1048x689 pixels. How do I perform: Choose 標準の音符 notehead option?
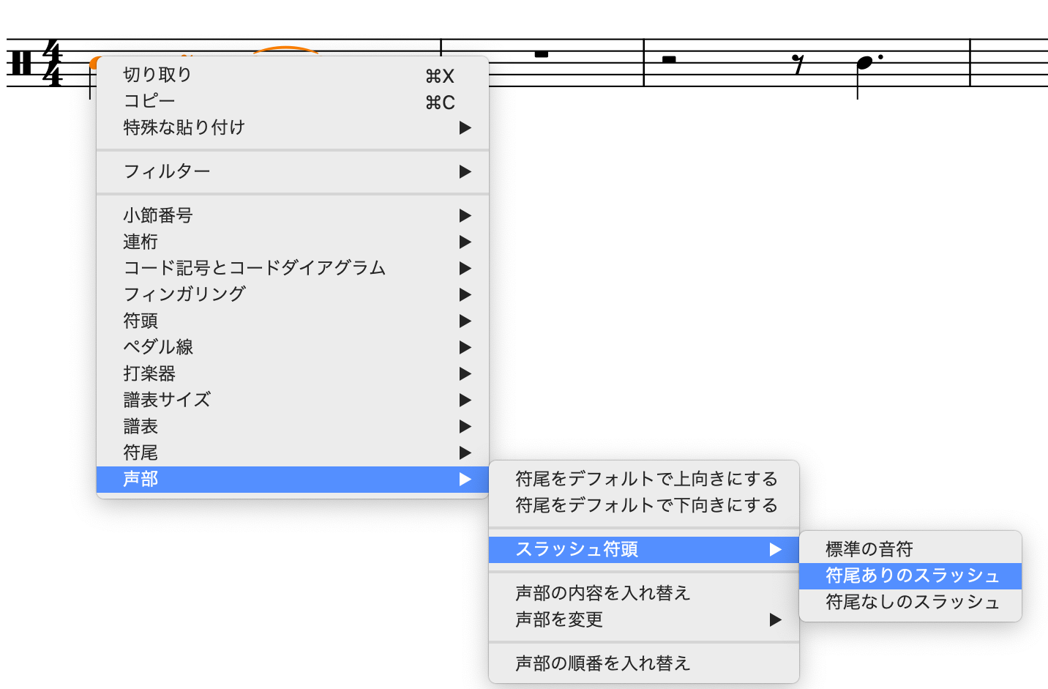coord(869,549)
